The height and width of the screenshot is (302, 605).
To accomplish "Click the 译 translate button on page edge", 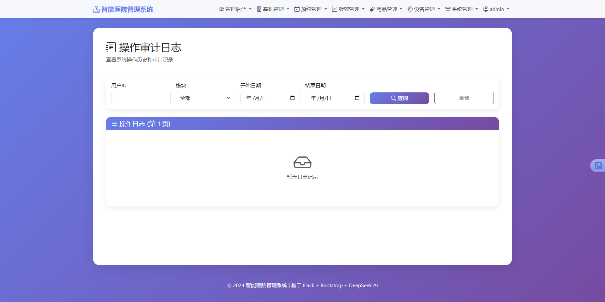I will 599,165.
